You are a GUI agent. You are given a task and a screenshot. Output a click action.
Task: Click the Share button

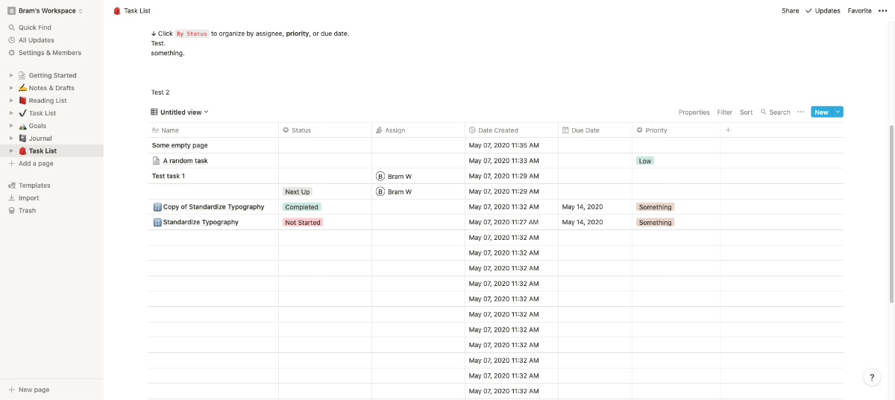pos(790,11)
